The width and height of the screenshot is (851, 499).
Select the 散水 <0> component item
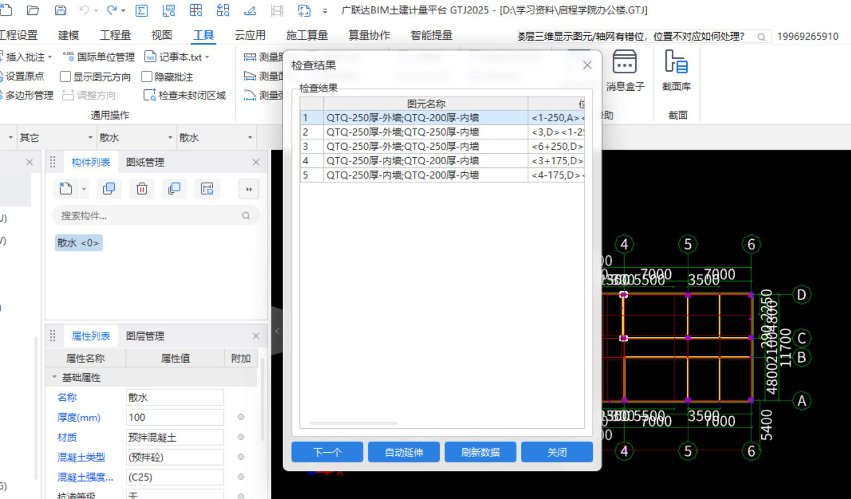pyautogui.click(x=79, y=243)
